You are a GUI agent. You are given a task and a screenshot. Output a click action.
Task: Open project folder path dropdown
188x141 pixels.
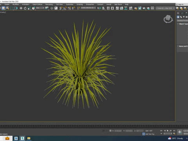pos(165,8)
